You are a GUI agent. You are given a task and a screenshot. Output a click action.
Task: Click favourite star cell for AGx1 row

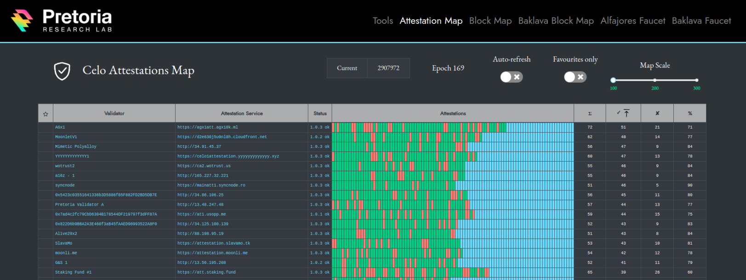tap(46, 127)
